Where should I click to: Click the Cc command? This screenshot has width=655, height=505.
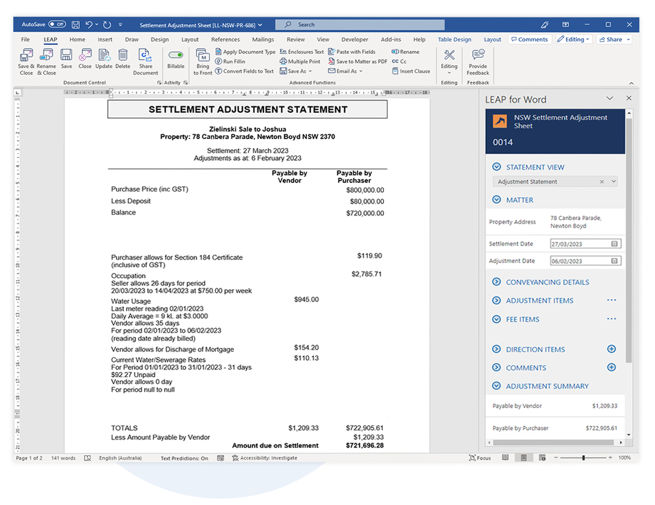[x=399, y=61]
